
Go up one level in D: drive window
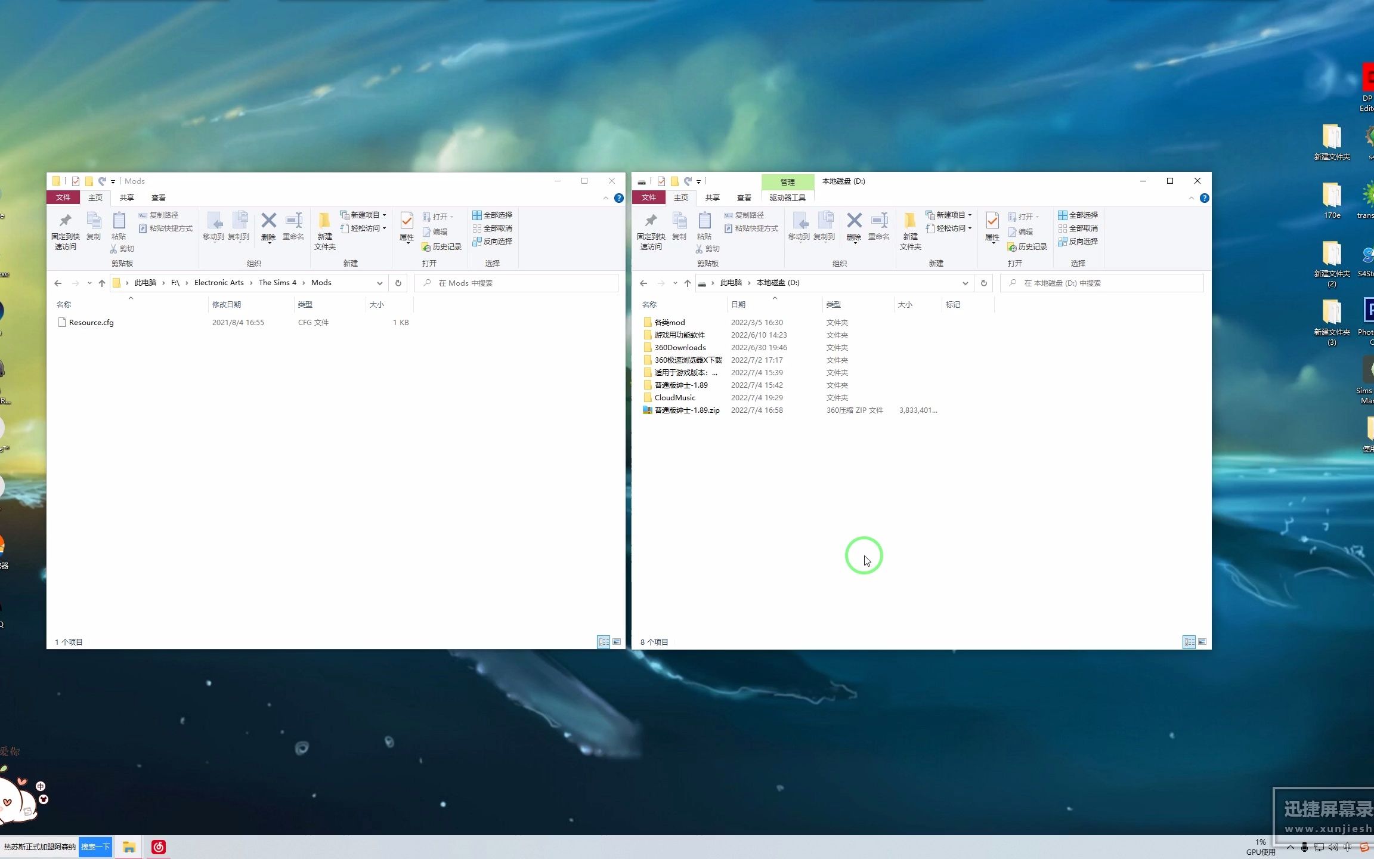click(x=688, y=283)
